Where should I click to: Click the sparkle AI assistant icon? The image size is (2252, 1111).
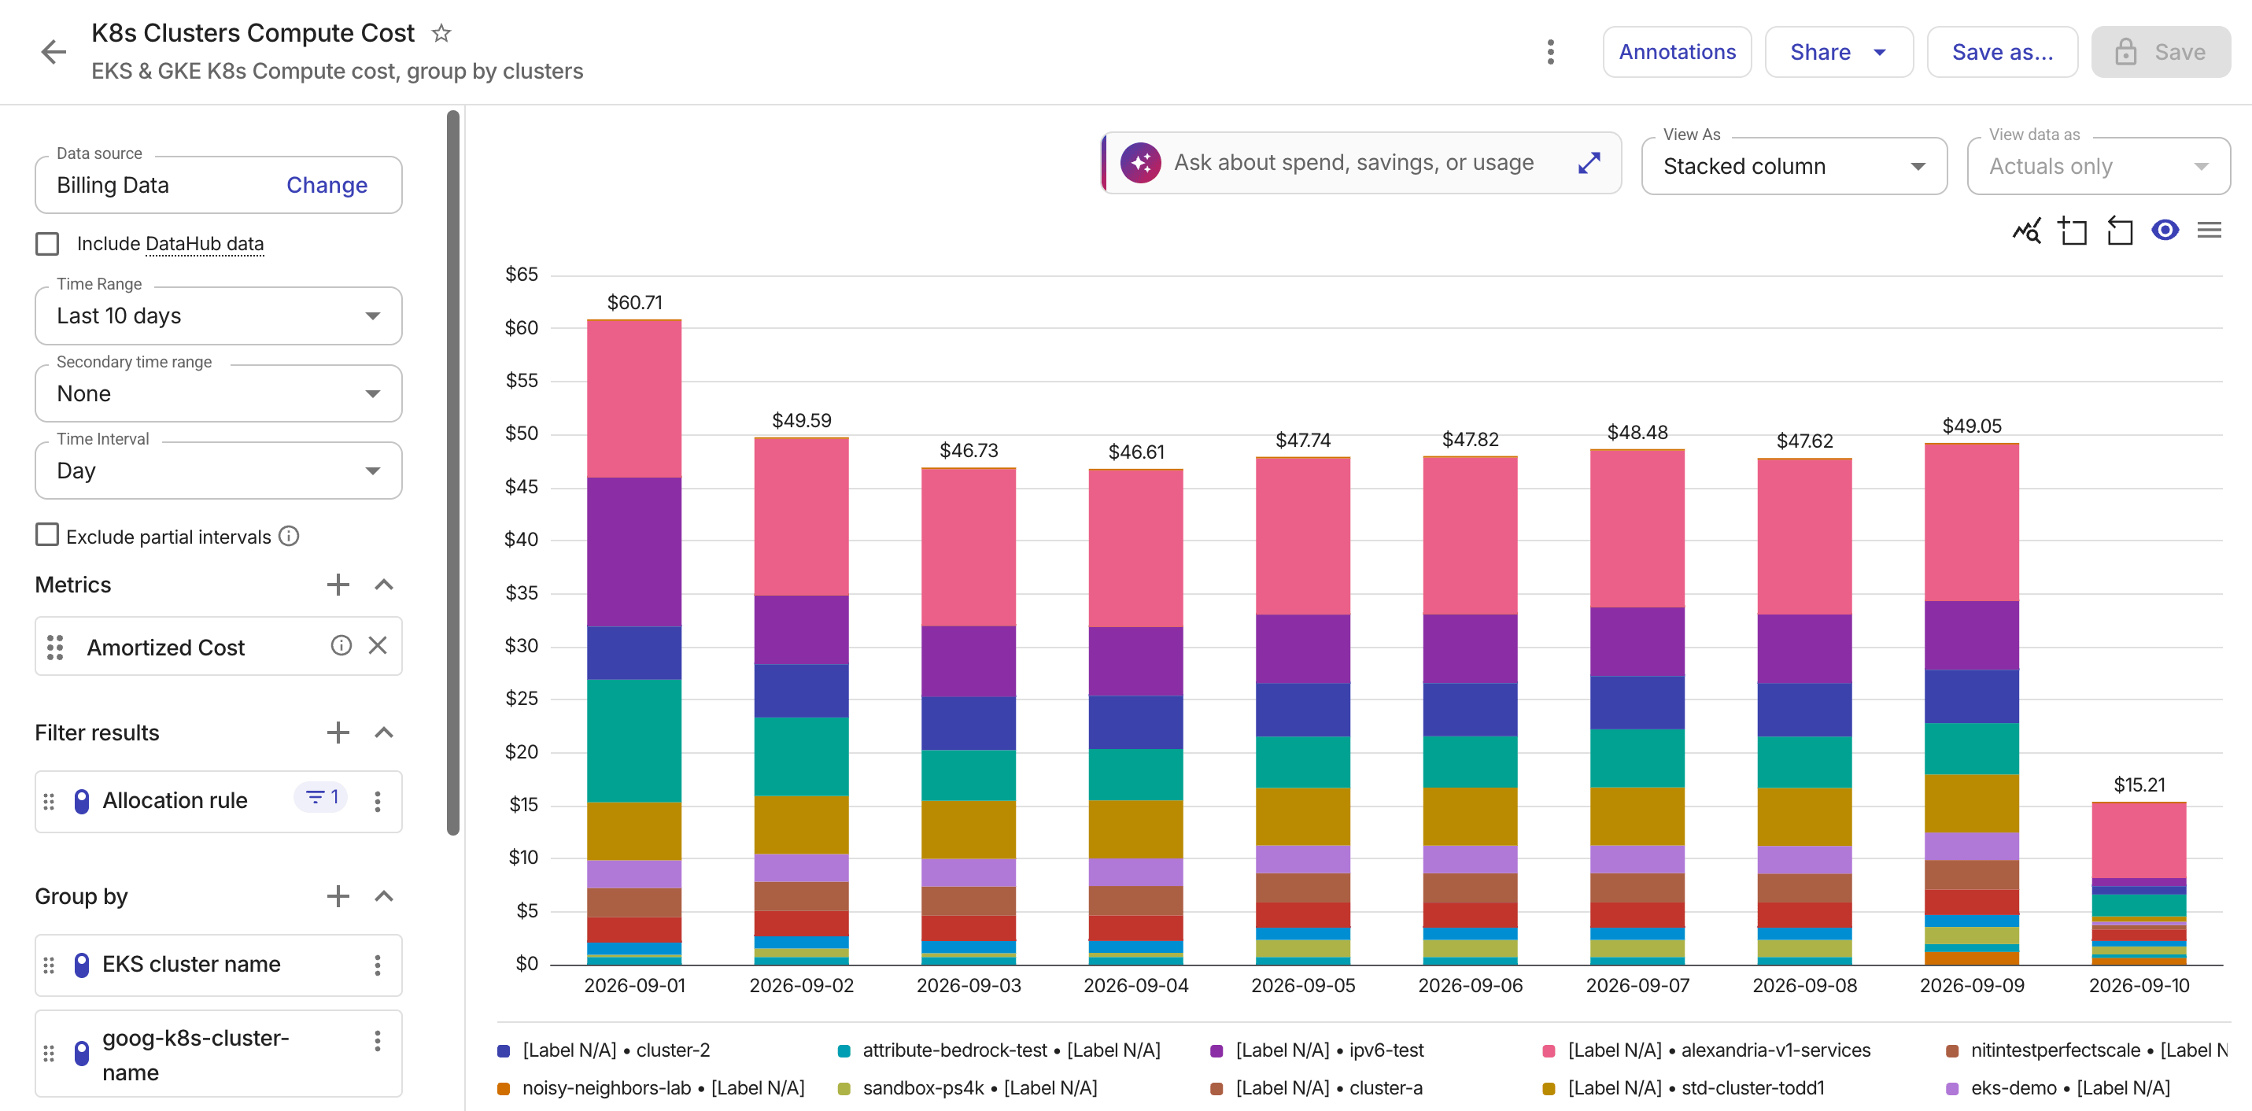1141,163
